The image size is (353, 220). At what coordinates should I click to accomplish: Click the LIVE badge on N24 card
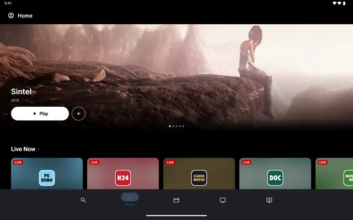[x=94, y=162]
